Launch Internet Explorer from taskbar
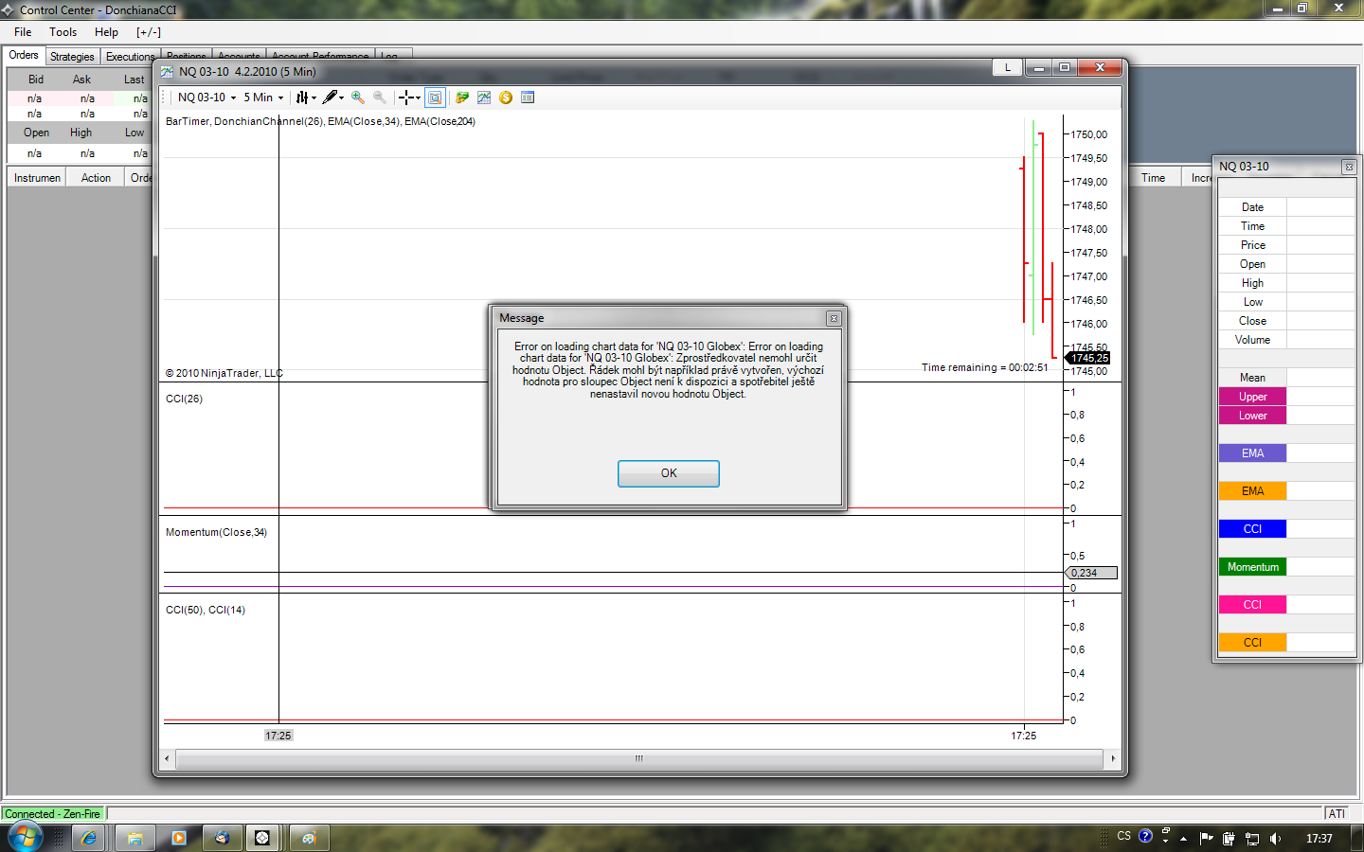Viewport: 1364px width, 852px height. point(88,838)
